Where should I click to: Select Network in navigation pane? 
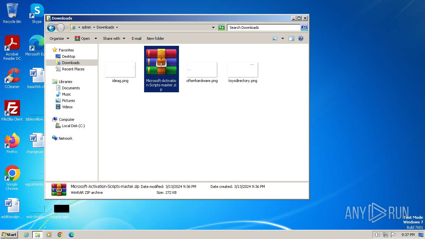(65, 138)
